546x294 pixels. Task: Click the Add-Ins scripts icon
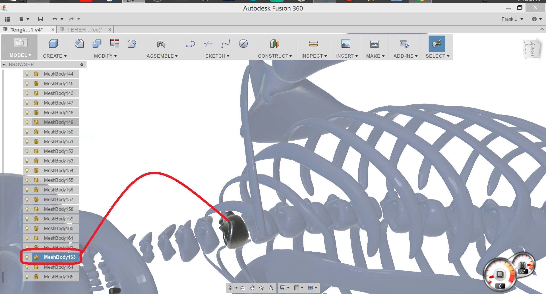coord(404,44)
